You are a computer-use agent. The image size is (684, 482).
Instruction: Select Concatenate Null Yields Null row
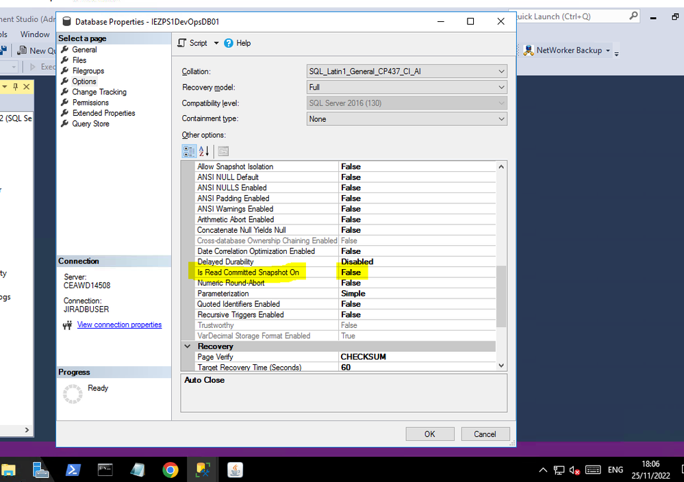tap(345, 230)
